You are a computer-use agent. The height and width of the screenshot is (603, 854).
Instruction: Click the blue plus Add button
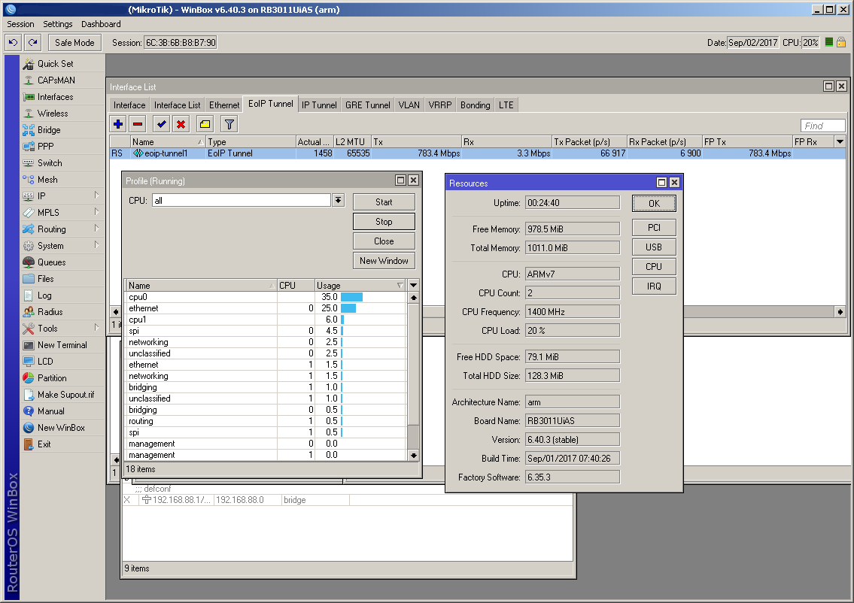(x=118, y=124)
